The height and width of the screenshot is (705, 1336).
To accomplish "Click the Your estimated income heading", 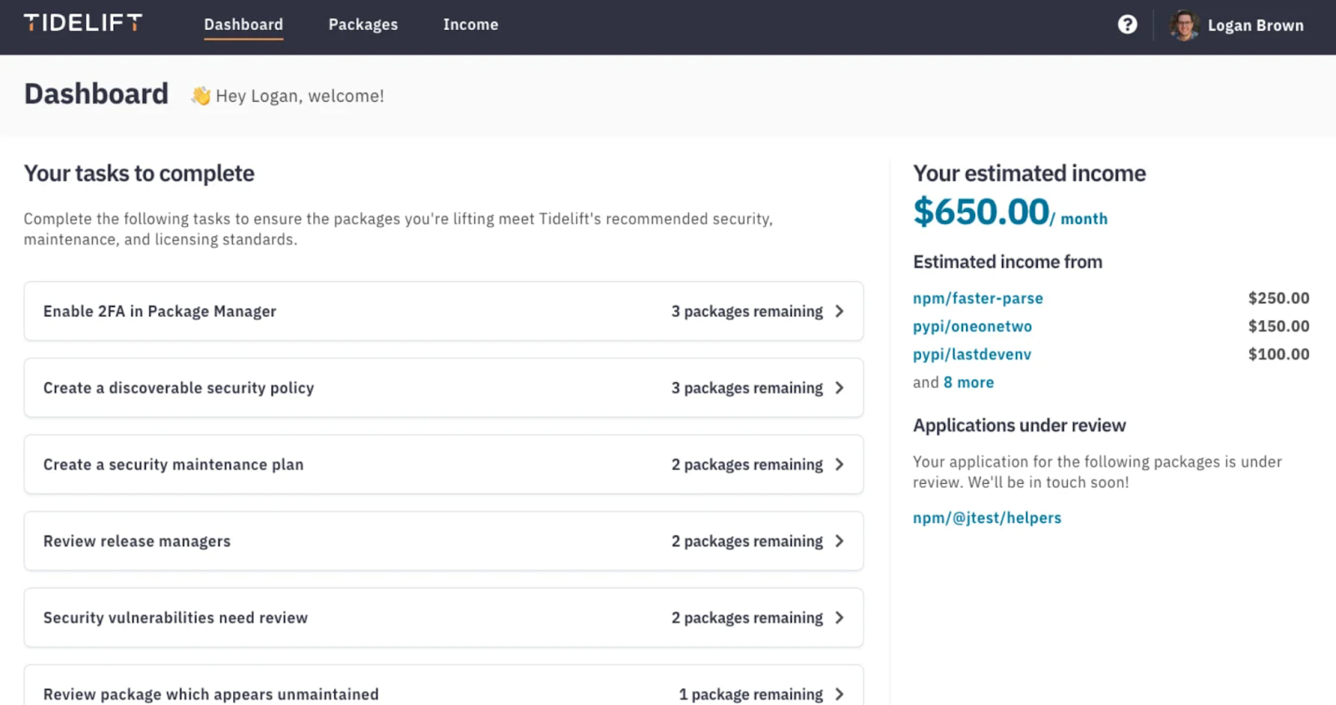I will click(1030, 174).
